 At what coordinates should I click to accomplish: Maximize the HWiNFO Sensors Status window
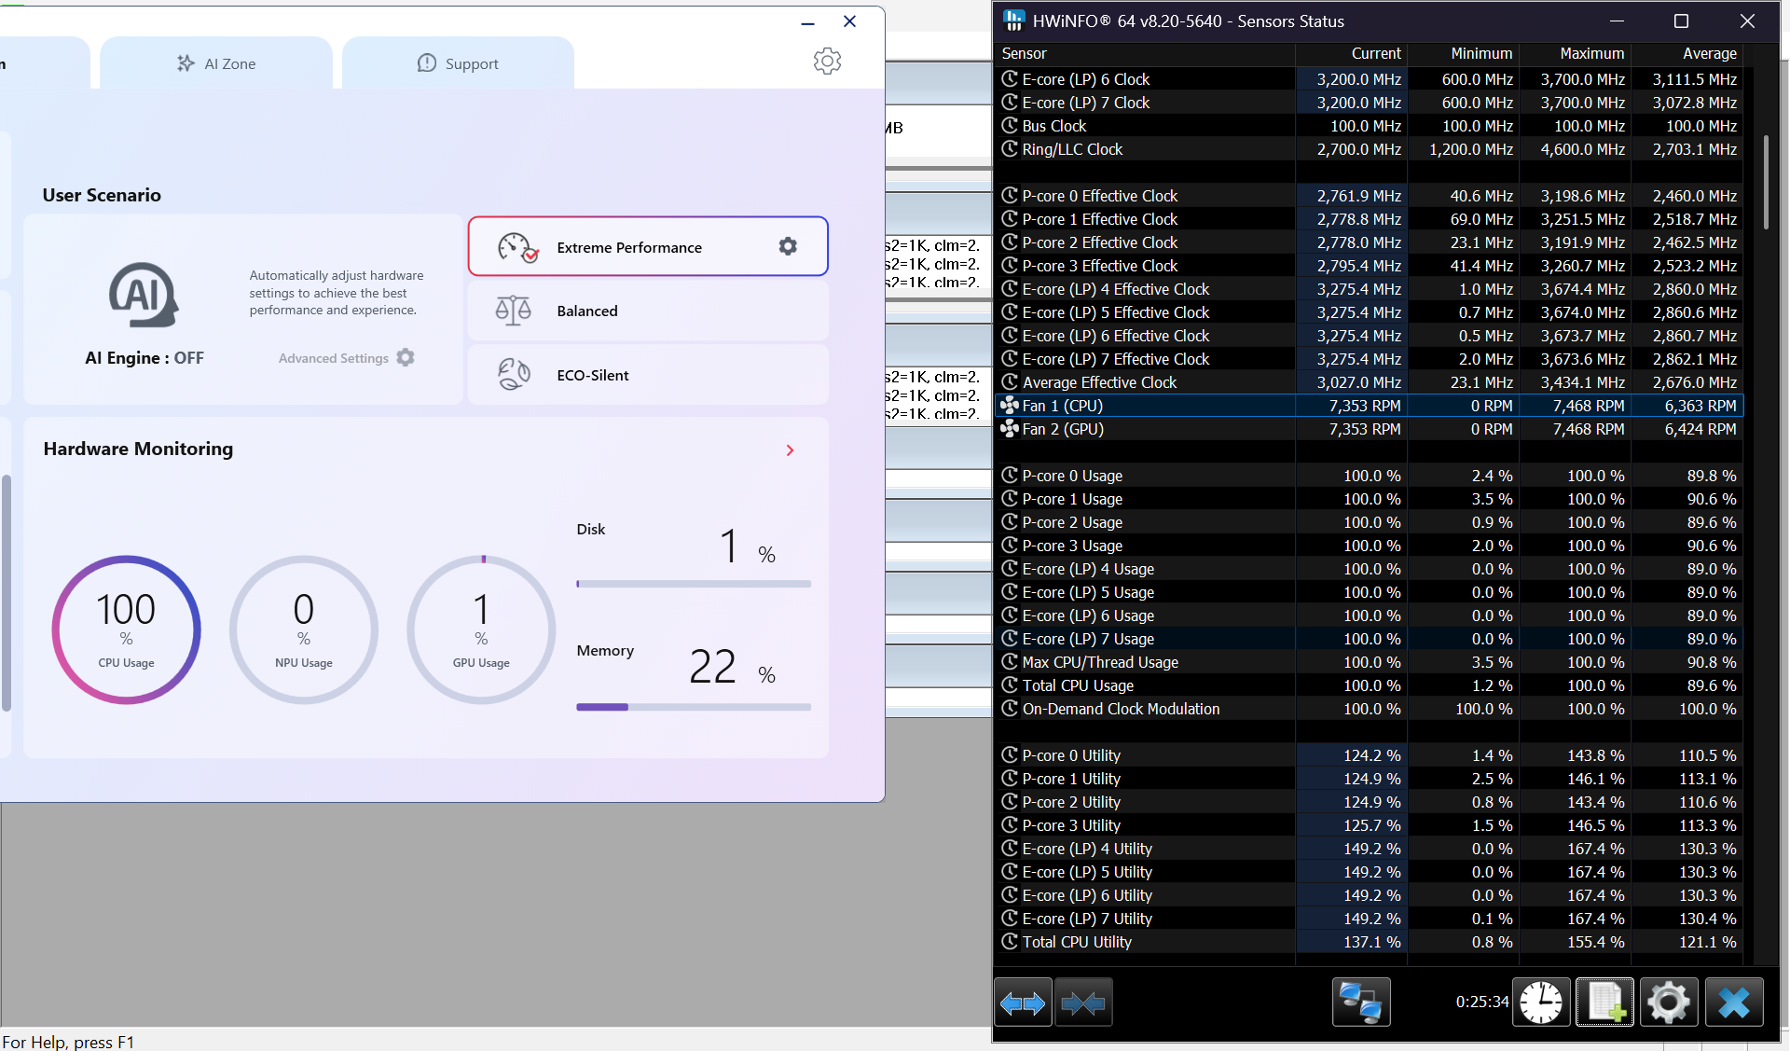click(x=1681, y=21)
